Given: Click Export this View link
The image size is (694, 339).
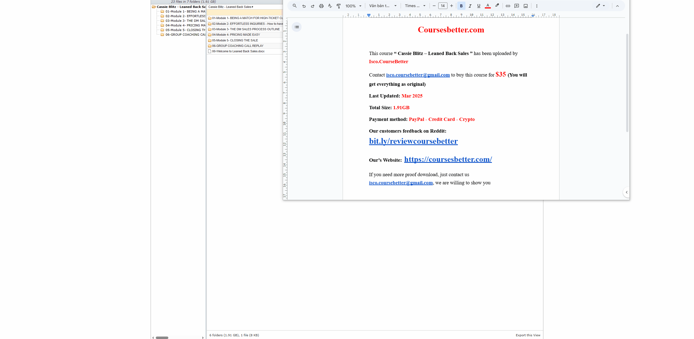Looking at the screenshot, I should (528, 335).
